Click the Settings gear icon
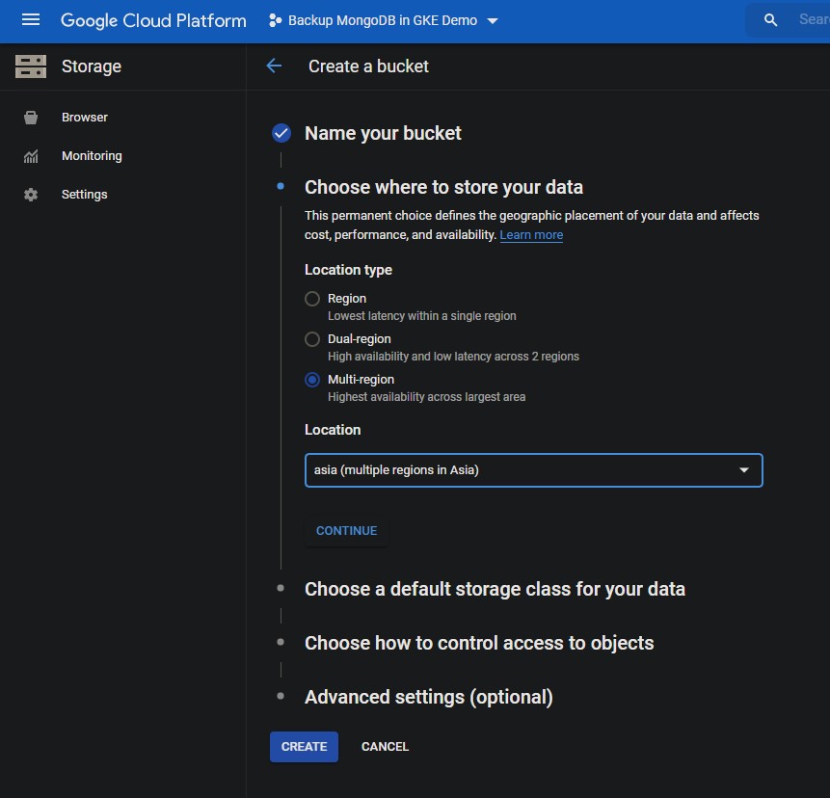This screenshot has height=798, width=830. coord(31,195)
